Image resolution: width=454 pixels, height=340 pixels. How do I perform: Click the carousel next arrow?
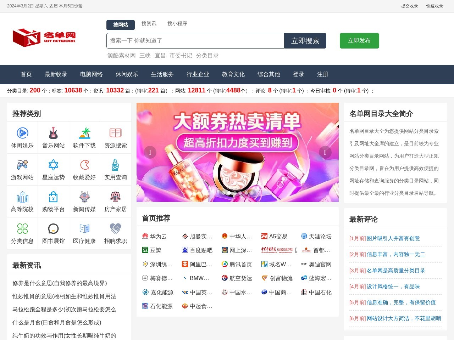tap(325, 152)
